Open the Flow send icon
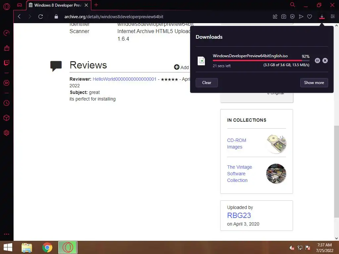The height and width of the screenshot is (254, 339). 301,17
